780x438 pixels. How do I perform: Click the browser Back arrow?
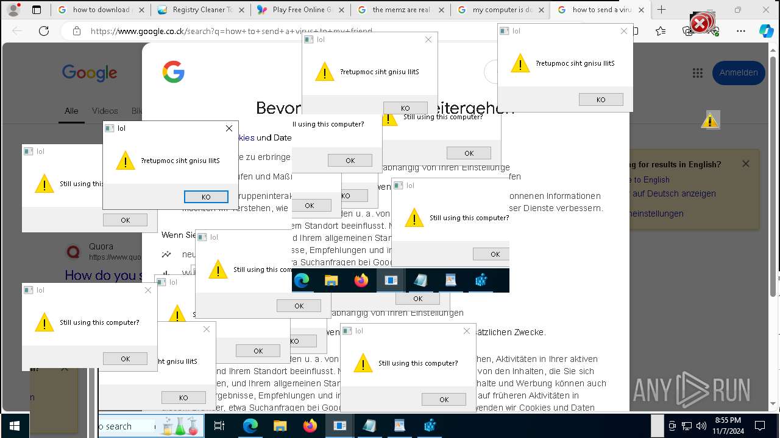17,31
